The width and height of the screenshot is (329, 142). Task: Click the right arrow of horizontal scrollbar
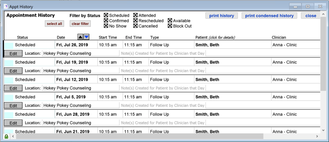coord(317,136)
